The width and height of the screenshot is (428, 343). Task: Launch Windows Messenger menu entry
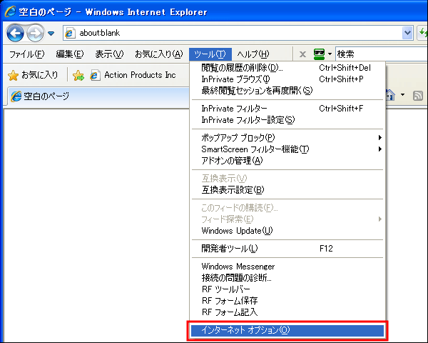point(287,267)
